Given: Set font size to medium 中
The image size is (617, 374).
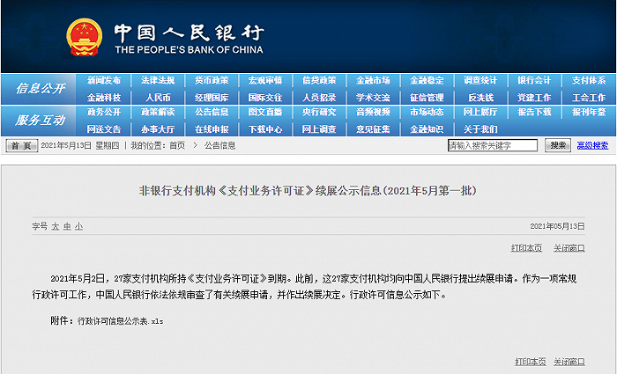Looking at the screenshot, I should 67,227.
